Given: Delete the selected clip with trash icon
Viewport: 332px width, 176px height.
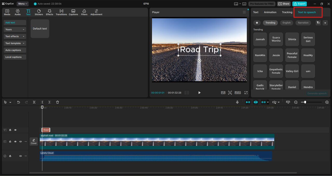Looking at the screenshot, I should 58,102.
